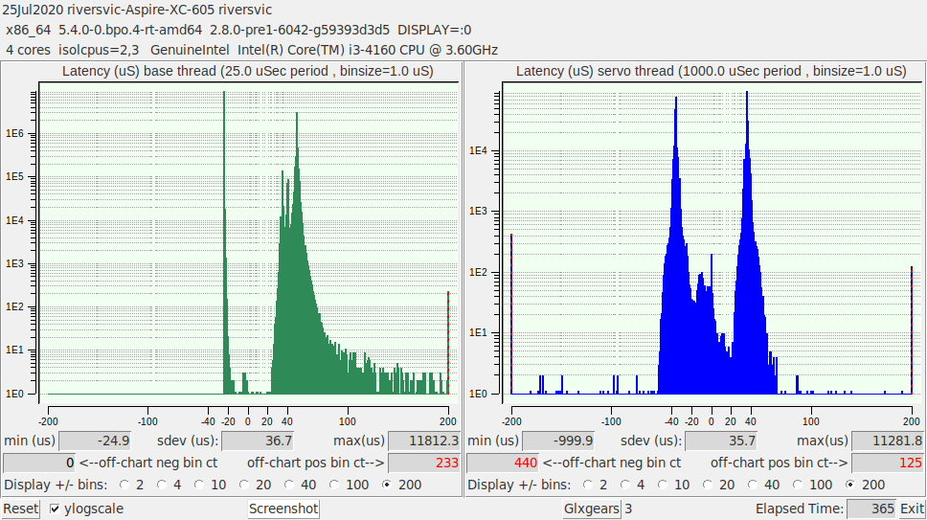This screenshot has width=927, height=520.
Task: Click servo thread max value 11281.8
Action: coord(888,441)
